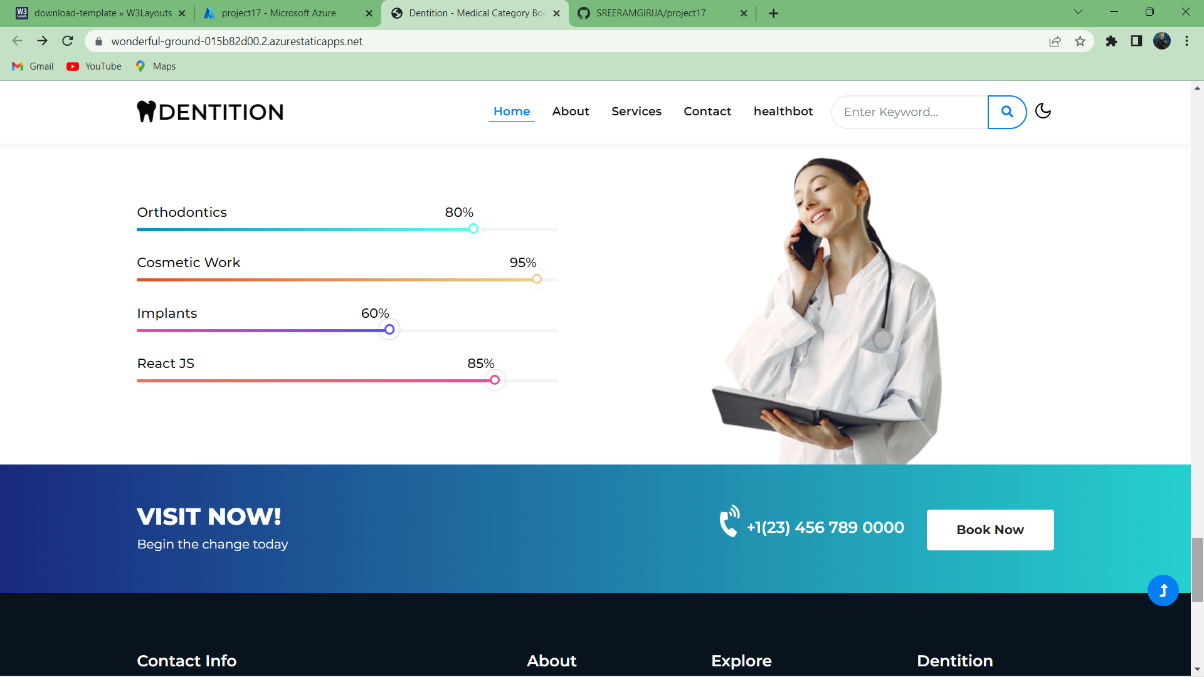Click the Implants 60% slider handle
Image resolution: width=1204 pixels, height=677 pixels.
pyautogui.click(x=389, y=330)
